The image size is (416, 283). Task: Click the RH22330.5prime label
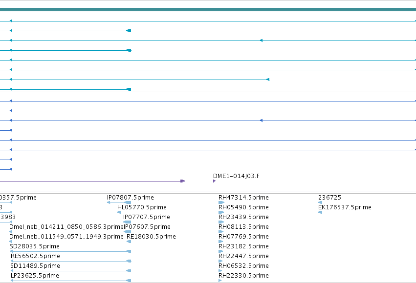(x=243, y=276)
